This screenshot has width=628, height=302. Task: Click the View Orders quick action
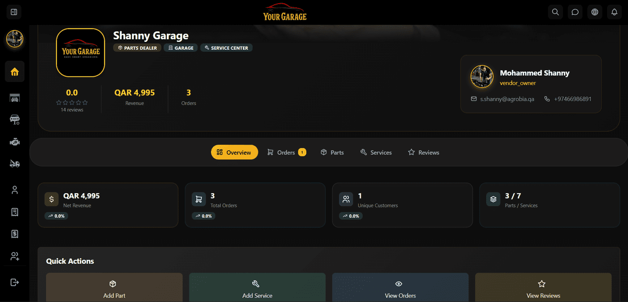[400, 288]
